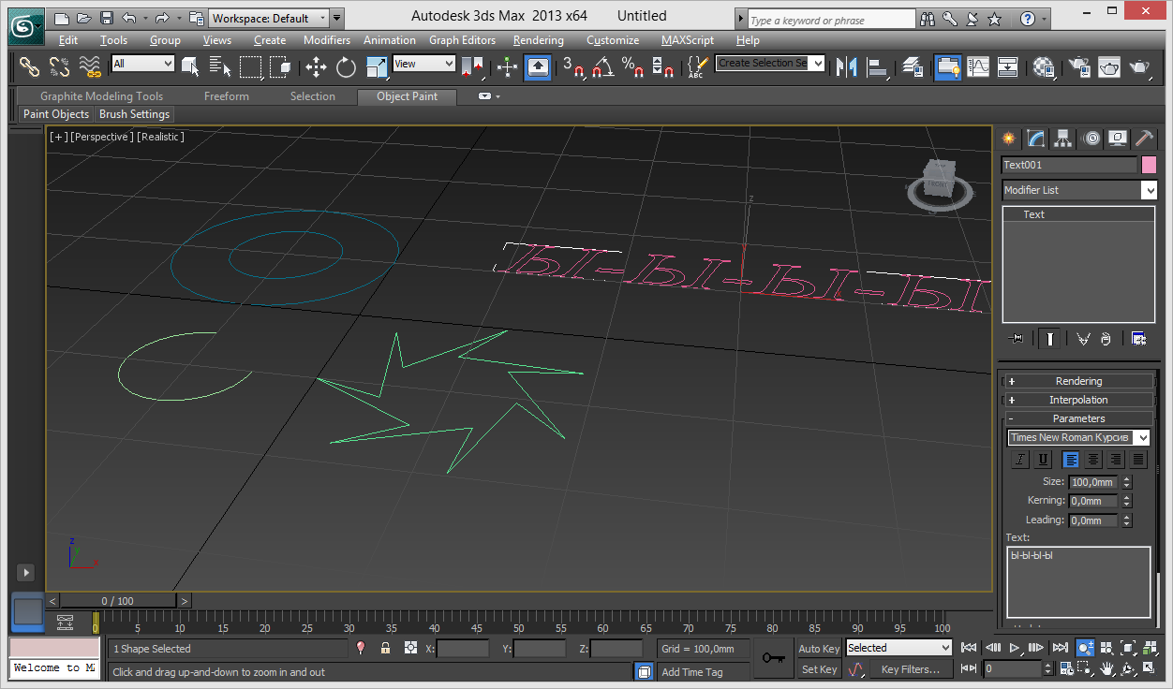1173x689 pixels.
Task: Switch to the Create command panel tab
Action: point(1009,139)
